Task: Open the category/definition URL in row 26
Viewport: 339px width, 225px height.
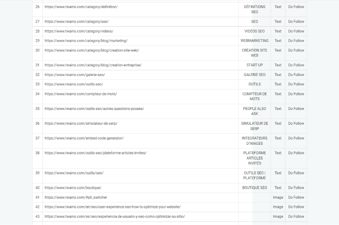Action: pyautogui.click(x=81, y=7)
